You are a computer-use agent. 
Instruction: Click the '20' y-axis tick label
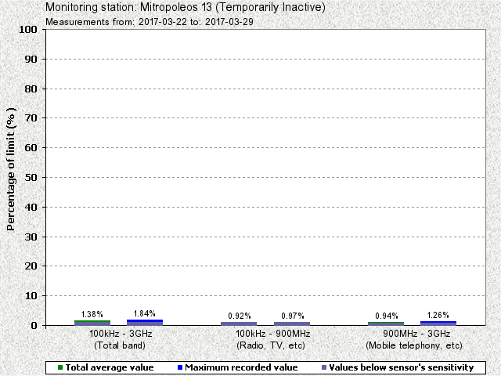[31, 266]
